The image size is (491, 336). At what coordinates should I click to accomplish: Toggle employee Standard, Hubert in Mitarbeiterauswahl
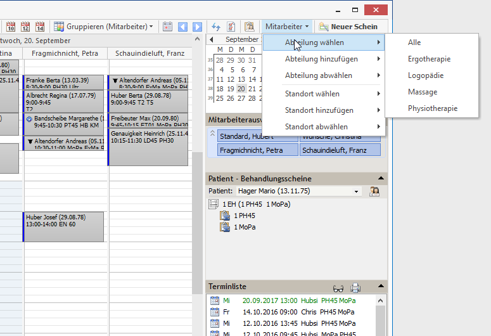258,136
